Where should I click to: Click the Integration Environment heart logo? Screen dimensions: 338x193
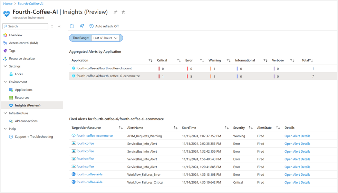(x=7, y=13)
